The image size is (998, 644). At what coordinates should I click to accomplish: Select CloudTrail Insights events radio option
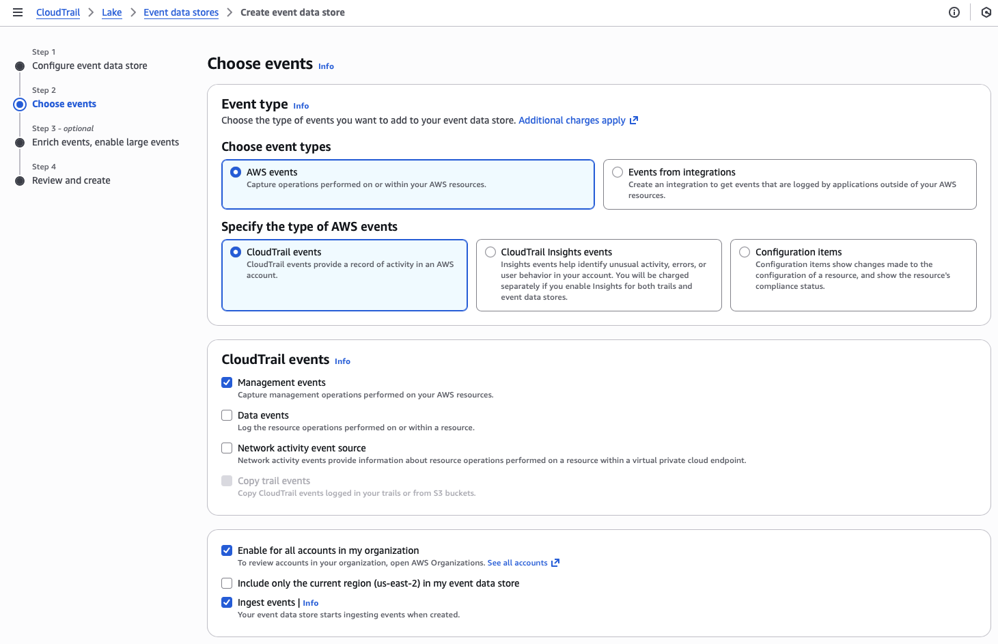pos(490,252)
